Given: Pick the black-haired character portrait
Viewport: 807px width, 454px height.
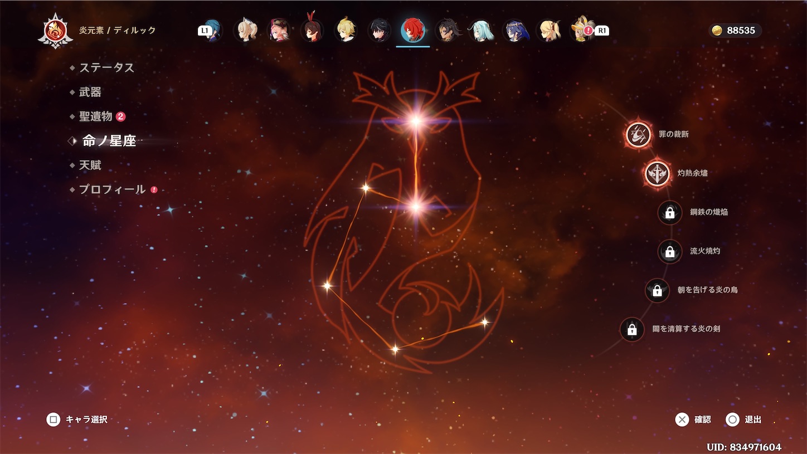Looking at the screenshot, I should 379,31.
